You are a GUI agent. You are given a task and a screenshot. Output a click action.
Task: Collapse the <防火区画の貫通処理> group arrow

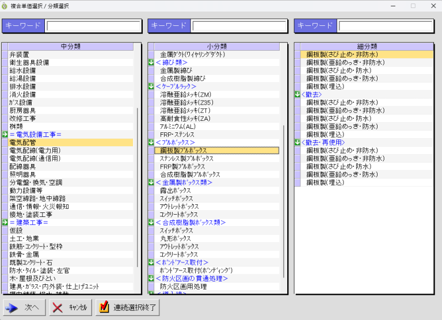151,279
